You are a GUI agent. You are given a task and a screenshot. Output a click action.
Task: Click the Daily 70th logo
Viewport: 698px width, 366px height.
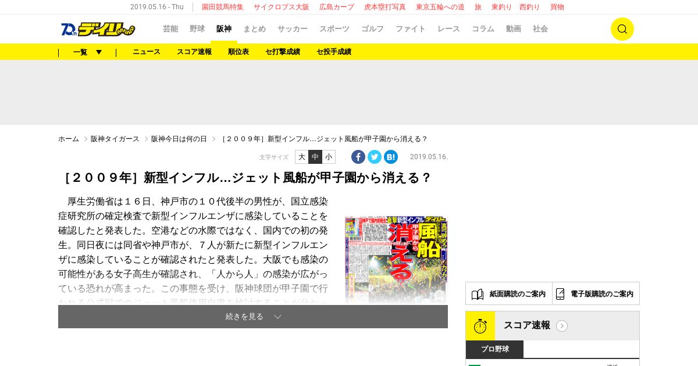(98, 29)
